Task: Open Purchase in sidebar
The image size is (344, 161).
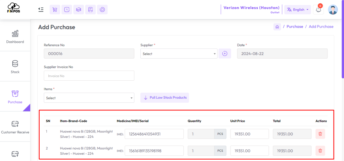Action: (x=15, y=96)
